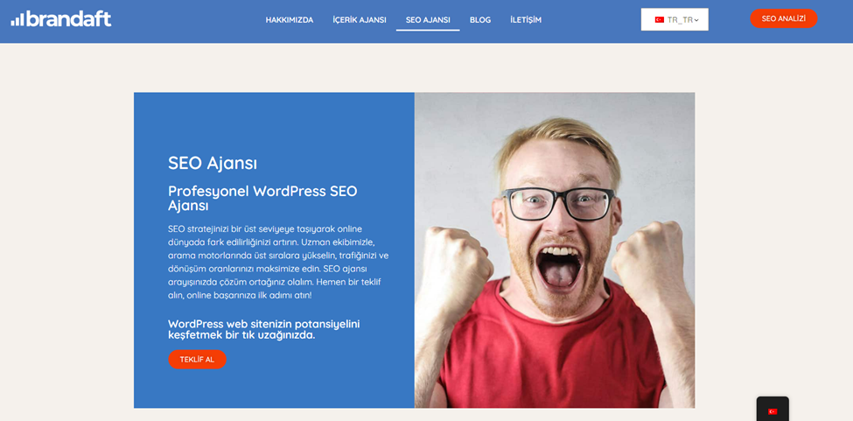Click the orange SEO ANALİZİ button
The height and width of the screenshot is (421, 853).
coord(783,18)
